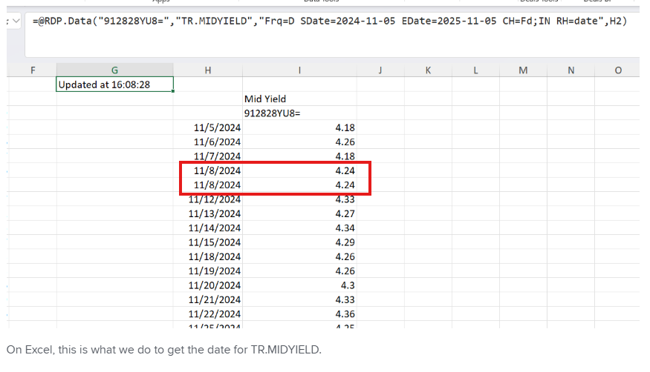Select date cell 11/21/2024
650x372 pixels.
click(208, 299)
